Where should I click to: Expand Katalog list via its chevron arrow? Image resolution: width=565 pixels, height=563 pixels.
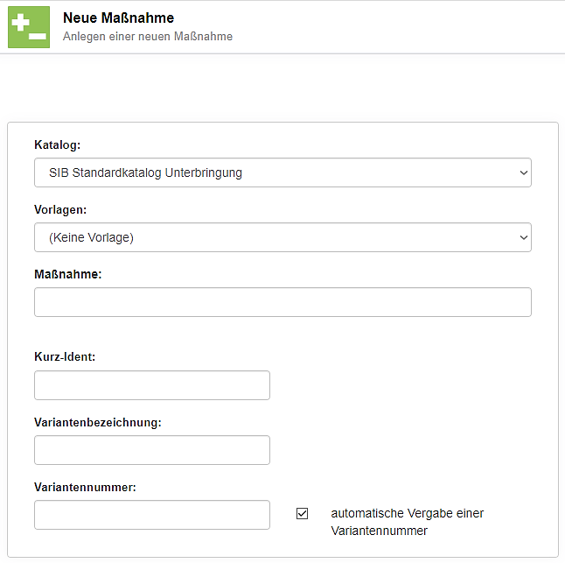[523, 173]
